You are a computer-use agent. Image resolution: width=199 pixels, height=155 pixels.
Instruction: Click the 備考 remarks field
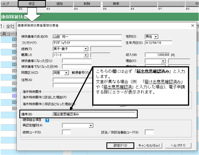(x=94, y=114)
